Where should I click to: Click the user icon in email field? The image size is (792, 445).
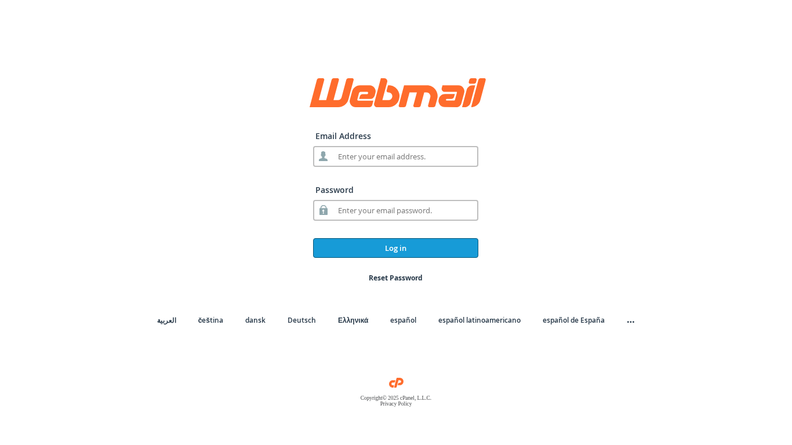323,156
